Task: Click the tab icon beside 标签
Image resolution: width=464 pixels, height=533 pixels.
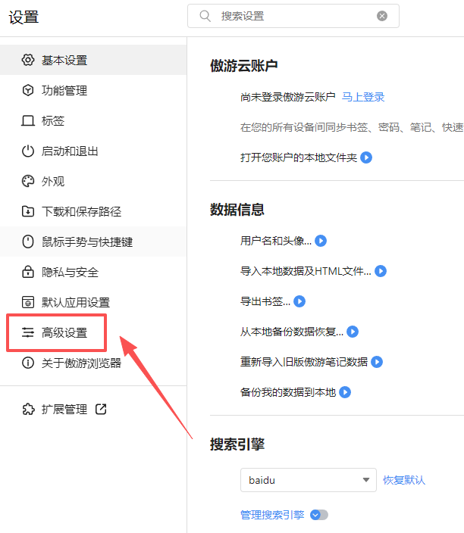Action: (28, 120)
